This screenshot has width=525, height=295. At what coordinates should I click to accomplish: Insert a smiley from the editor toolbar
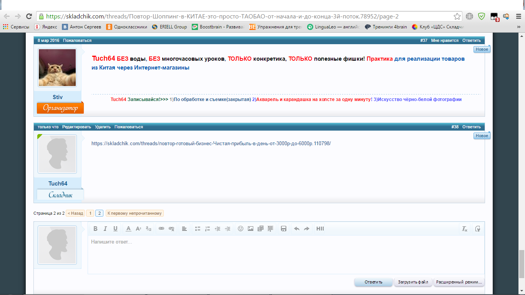tap(241, 229)
